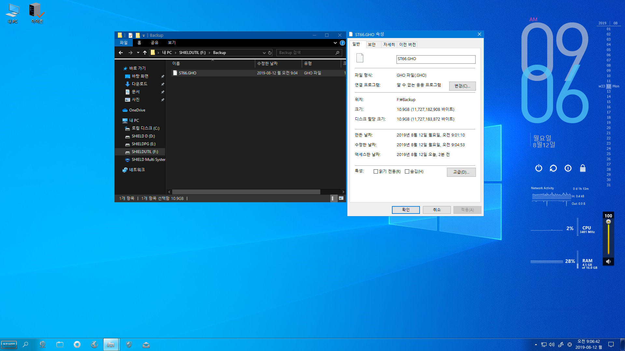Go up one folder level

145,53
